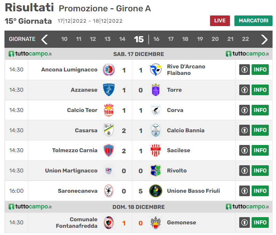This screenshot has height=235, width=276.
Task: Open INFO for Comunale Fontanafredda match
Action: (x=260, y=222)
